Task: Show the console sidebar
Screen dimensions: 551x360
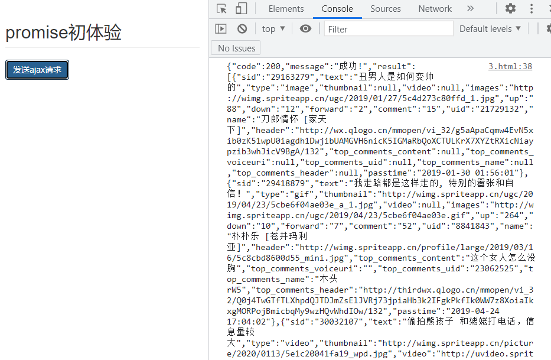Action: [x=221, y=28]
